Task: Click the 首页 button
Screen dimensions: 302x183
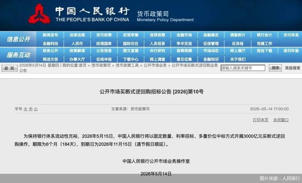Action: pyautogui.click(x=10, y=68)
